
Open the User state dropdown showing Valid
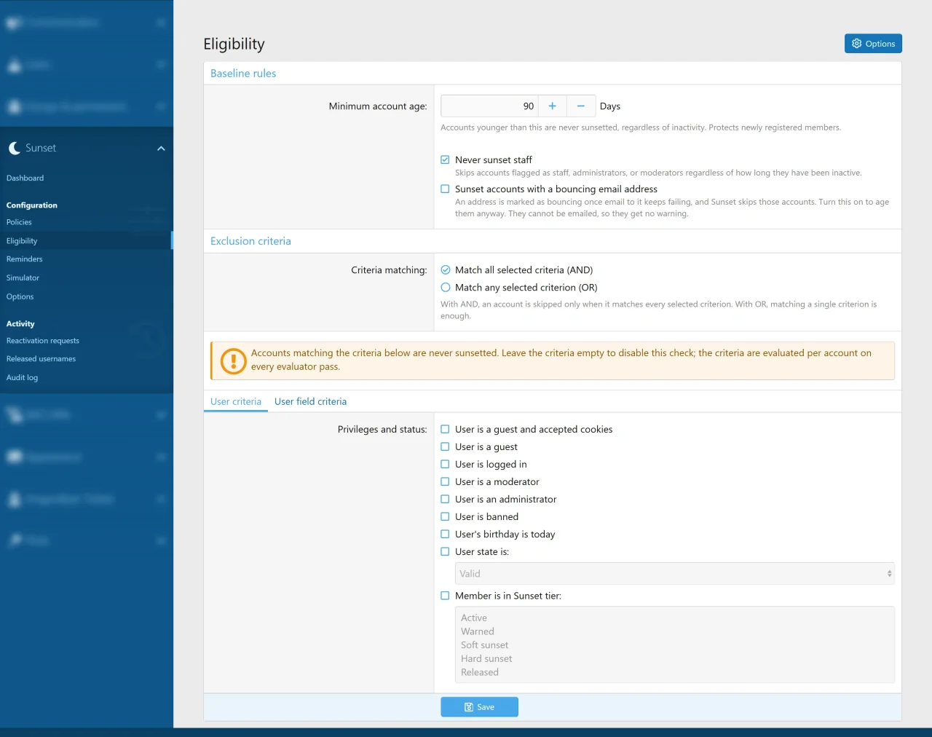point(675,574)
